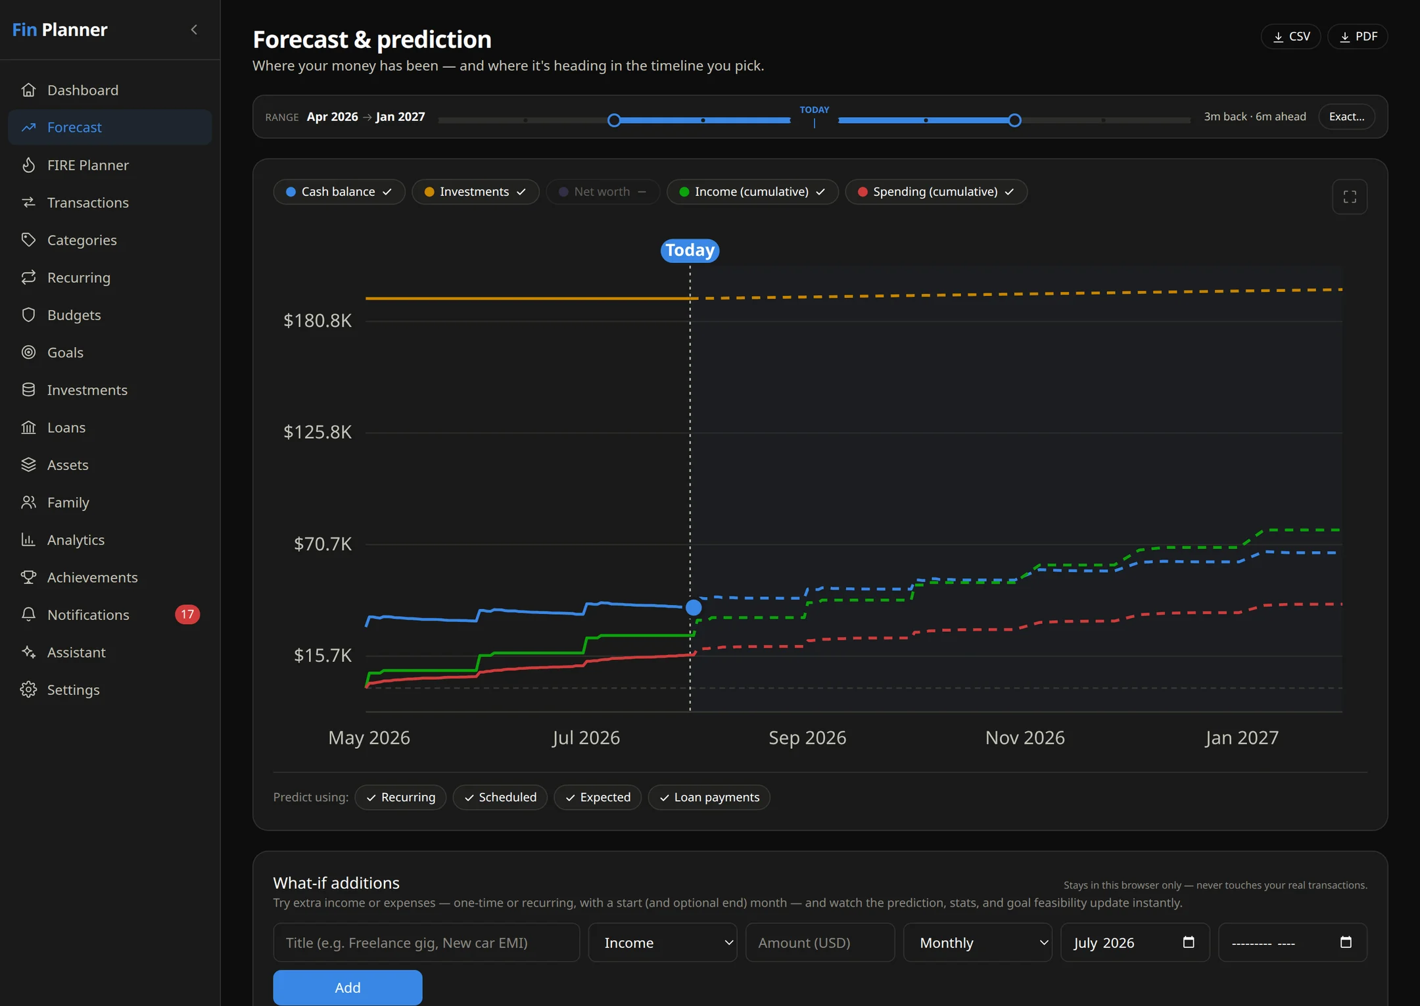Open the Monthly frequency dropdown
Image resolution: width=1420 pixels, height=1006 pixels.
[x=978, y=943]
